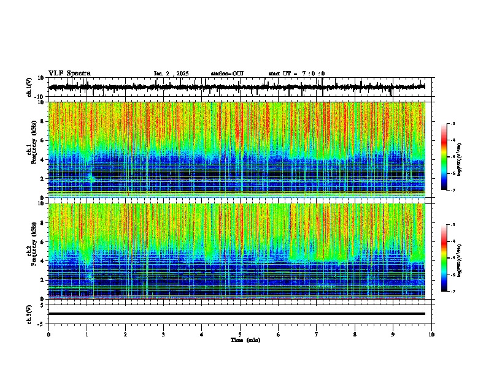Click the time axis tick label "4"
Viewport: 486px width, 375px height.
202,335
